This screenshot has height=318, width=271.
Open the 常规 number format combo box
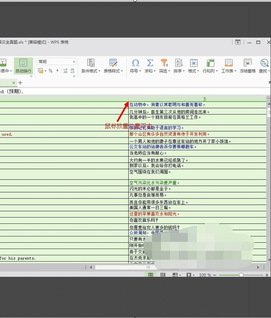pyautogui.click(x=56, y=61)
